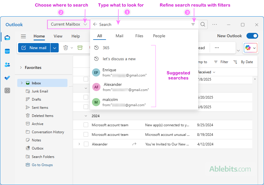Open the Calendar icon in left sidebar

click(x=7, y=51)
